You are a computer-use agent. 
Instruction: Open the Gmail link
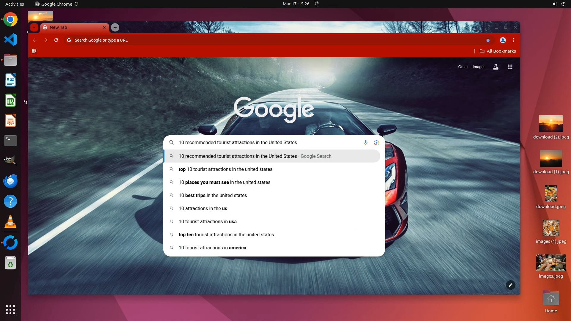(463, 67)
